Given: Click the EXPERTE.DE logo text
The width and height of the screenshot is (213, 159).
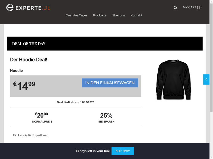Looking at the screenshot, I should coord(33,8).
